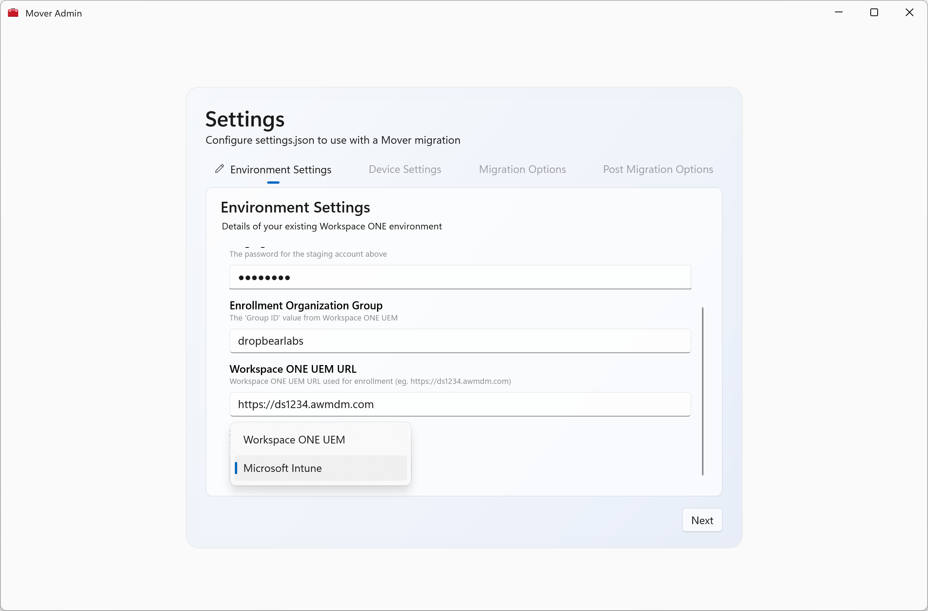Click the field containing dropbearlabs
Viewport: 928px width, 611px height.
pos(460,341)
